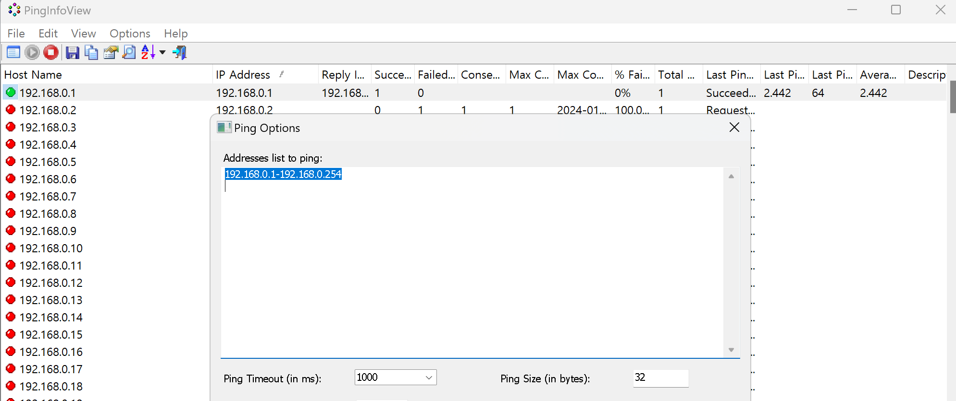Select host row 192.168.0.4
This screenshot has height=401, width=956.
pyautogui.click(x=48, y=144)
